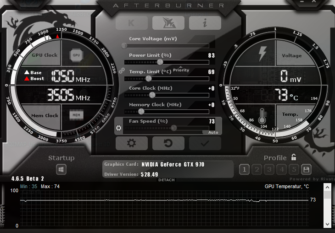
Task: Click the GPU chip icon in the clock gauge
Action: click(76, 55)
